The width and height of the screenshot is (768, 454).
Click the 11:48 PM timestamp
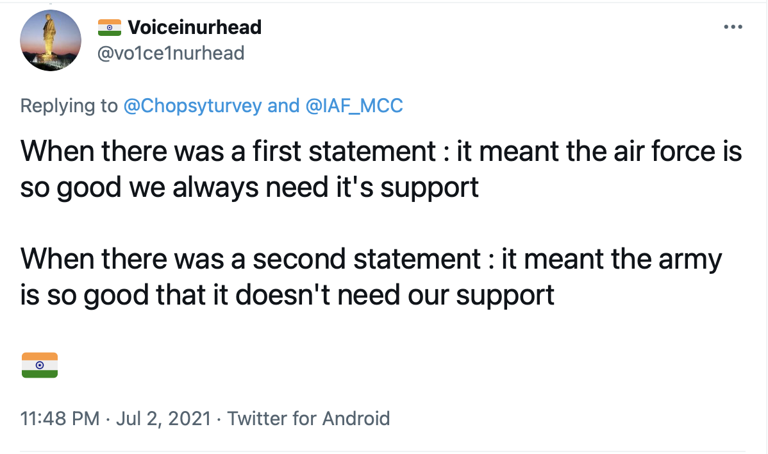point(60,419)
